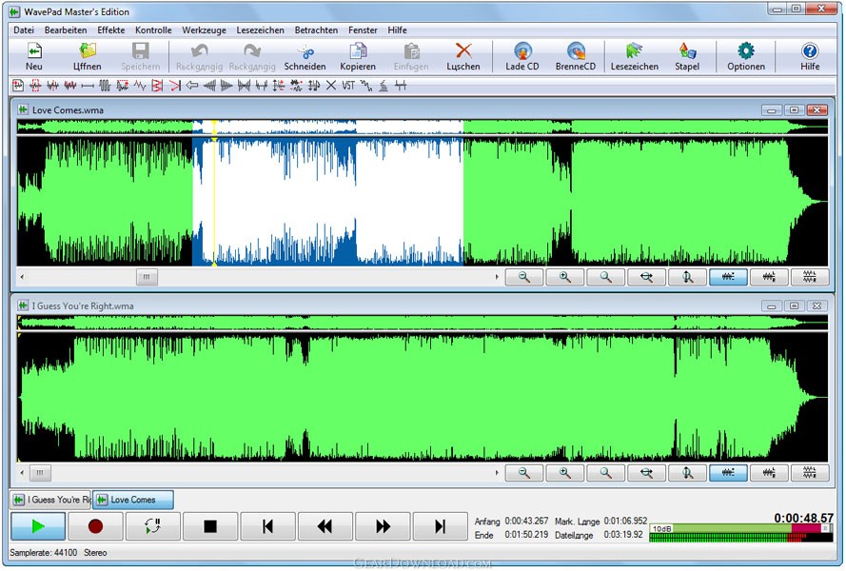
Task: Copy the selection with Kopieren
Action: pos(358,56)
